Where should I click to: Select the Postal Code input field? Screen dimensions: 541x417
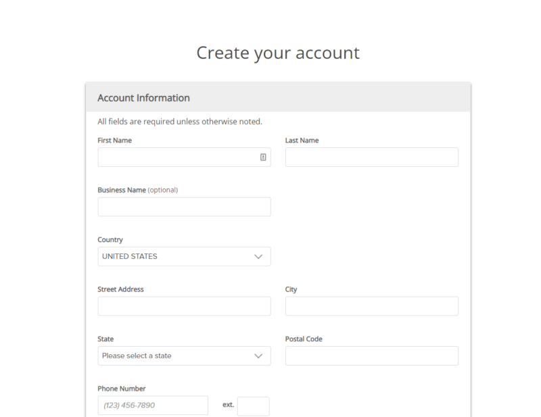371,355
